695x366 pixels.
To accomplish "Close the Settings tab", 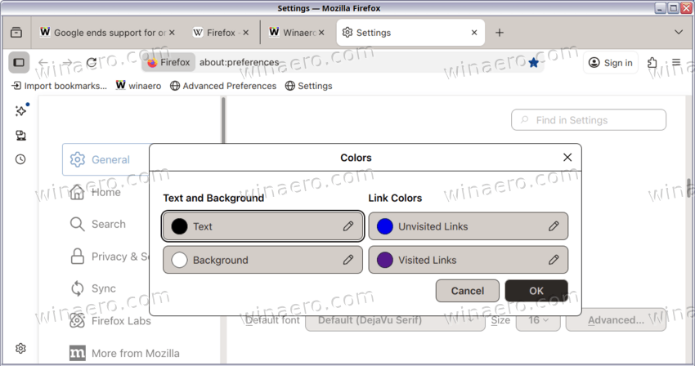I will (x=474, y=33).
